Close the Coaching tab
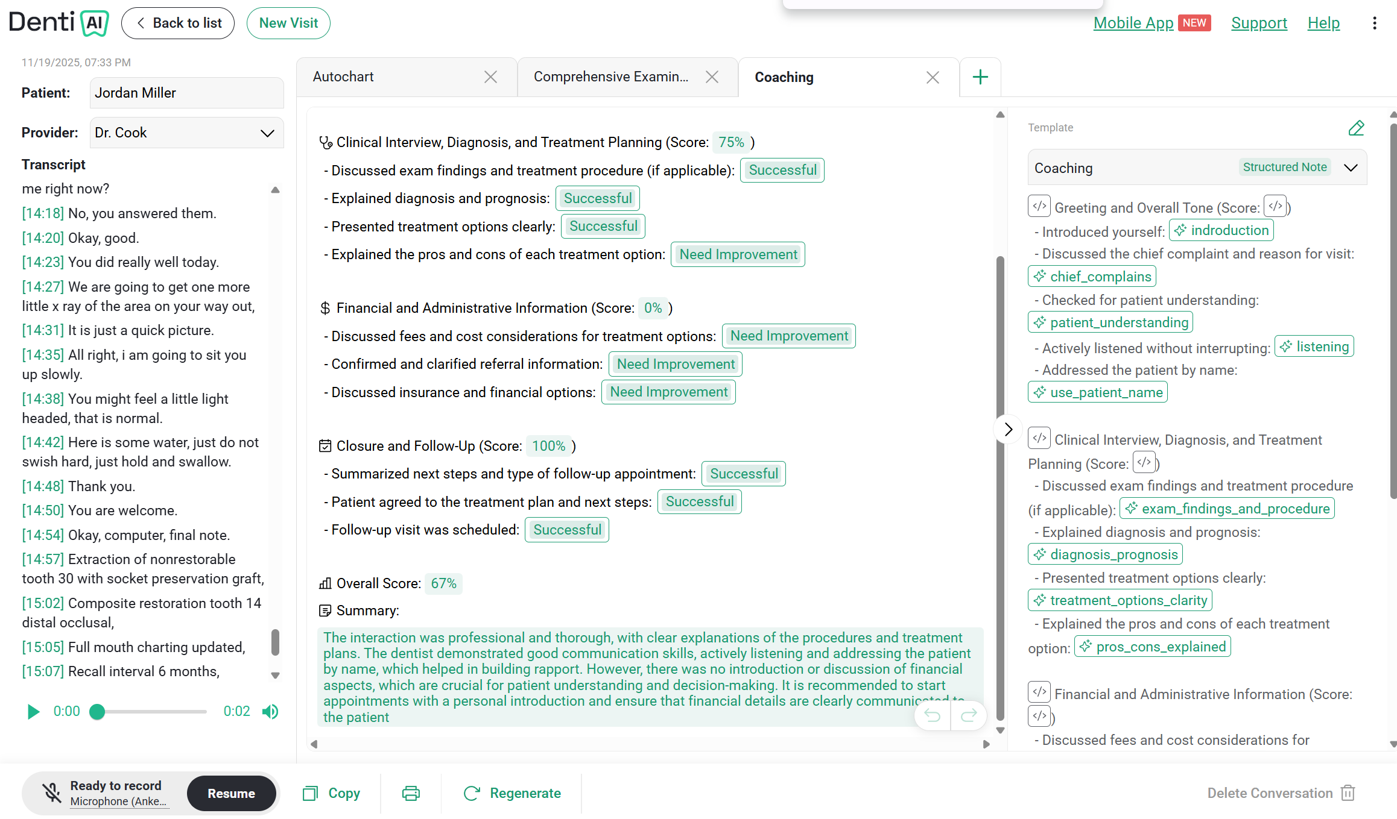The image size is (1397, 819). pyautogui.click(x=933, y=77)
